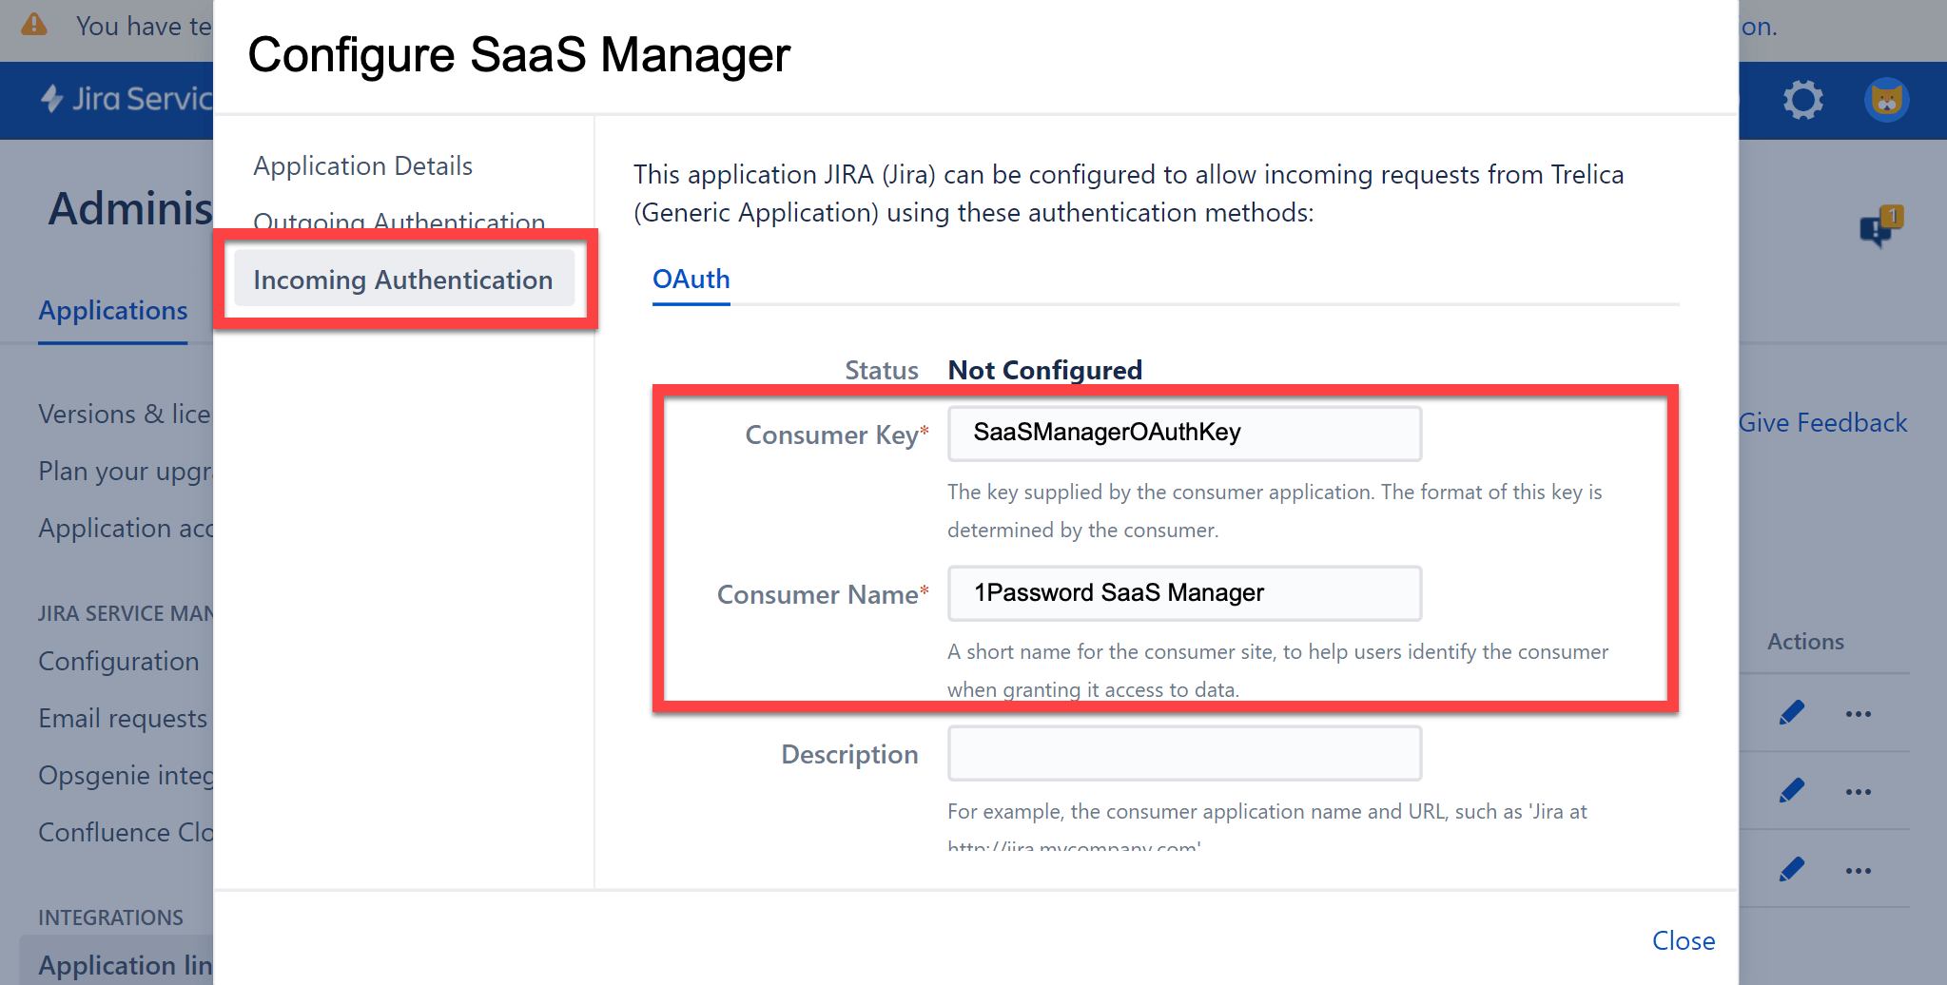
Task: Click the Consumer Key input field
Action: coord(1184,434)
